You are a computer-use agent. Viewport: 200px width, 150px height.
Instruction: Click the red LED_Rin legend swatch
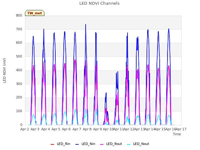(52, 144)
